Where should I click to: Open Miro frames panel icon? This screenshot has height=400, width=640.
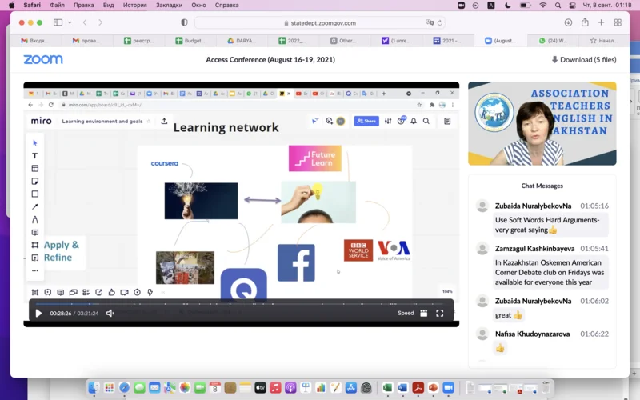35,292
